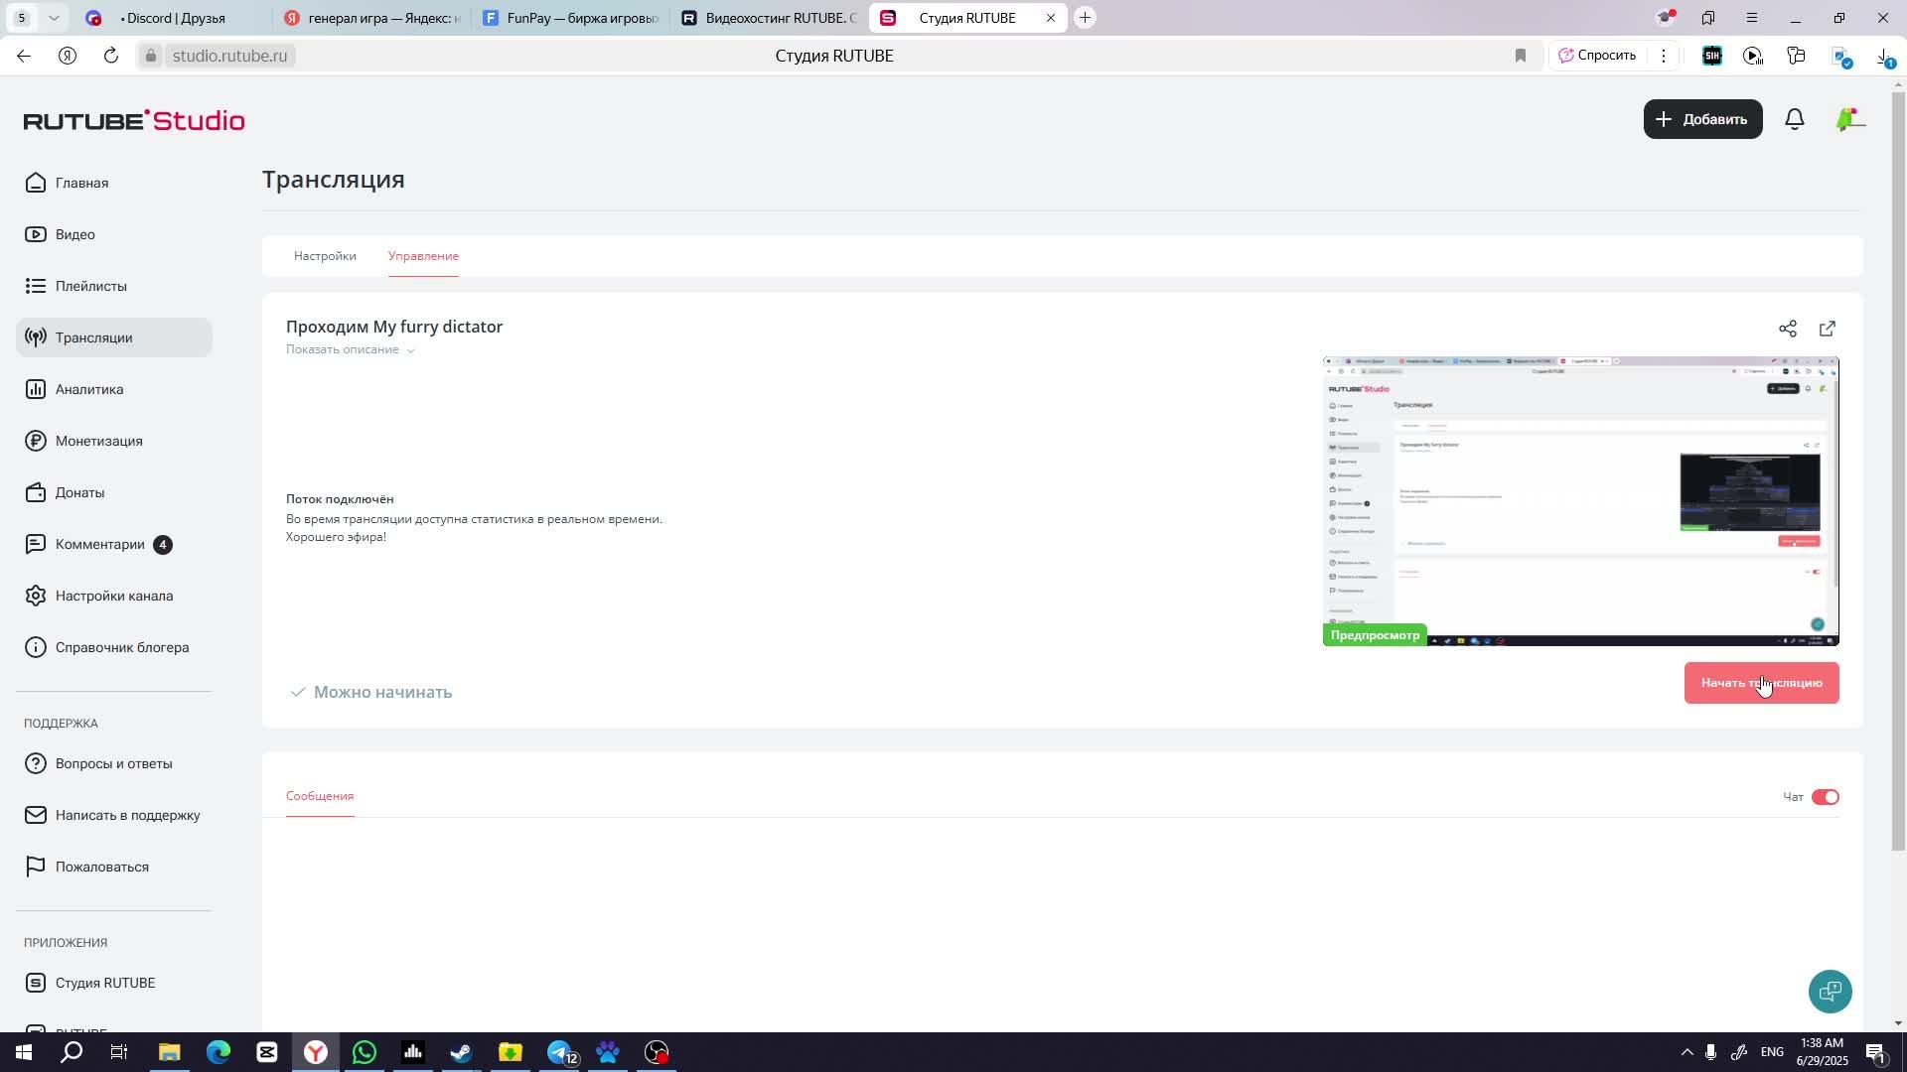The image size is (1907, 1072).
Task: Show hidden system tray icons
Action: point(1687,1052)
